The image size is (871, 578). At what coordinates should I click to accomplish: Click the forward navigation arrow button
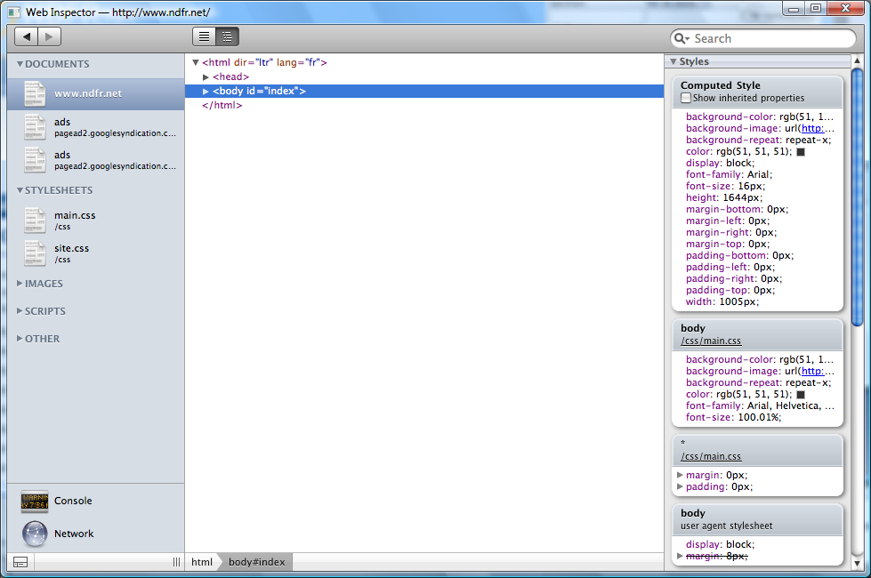49,36
